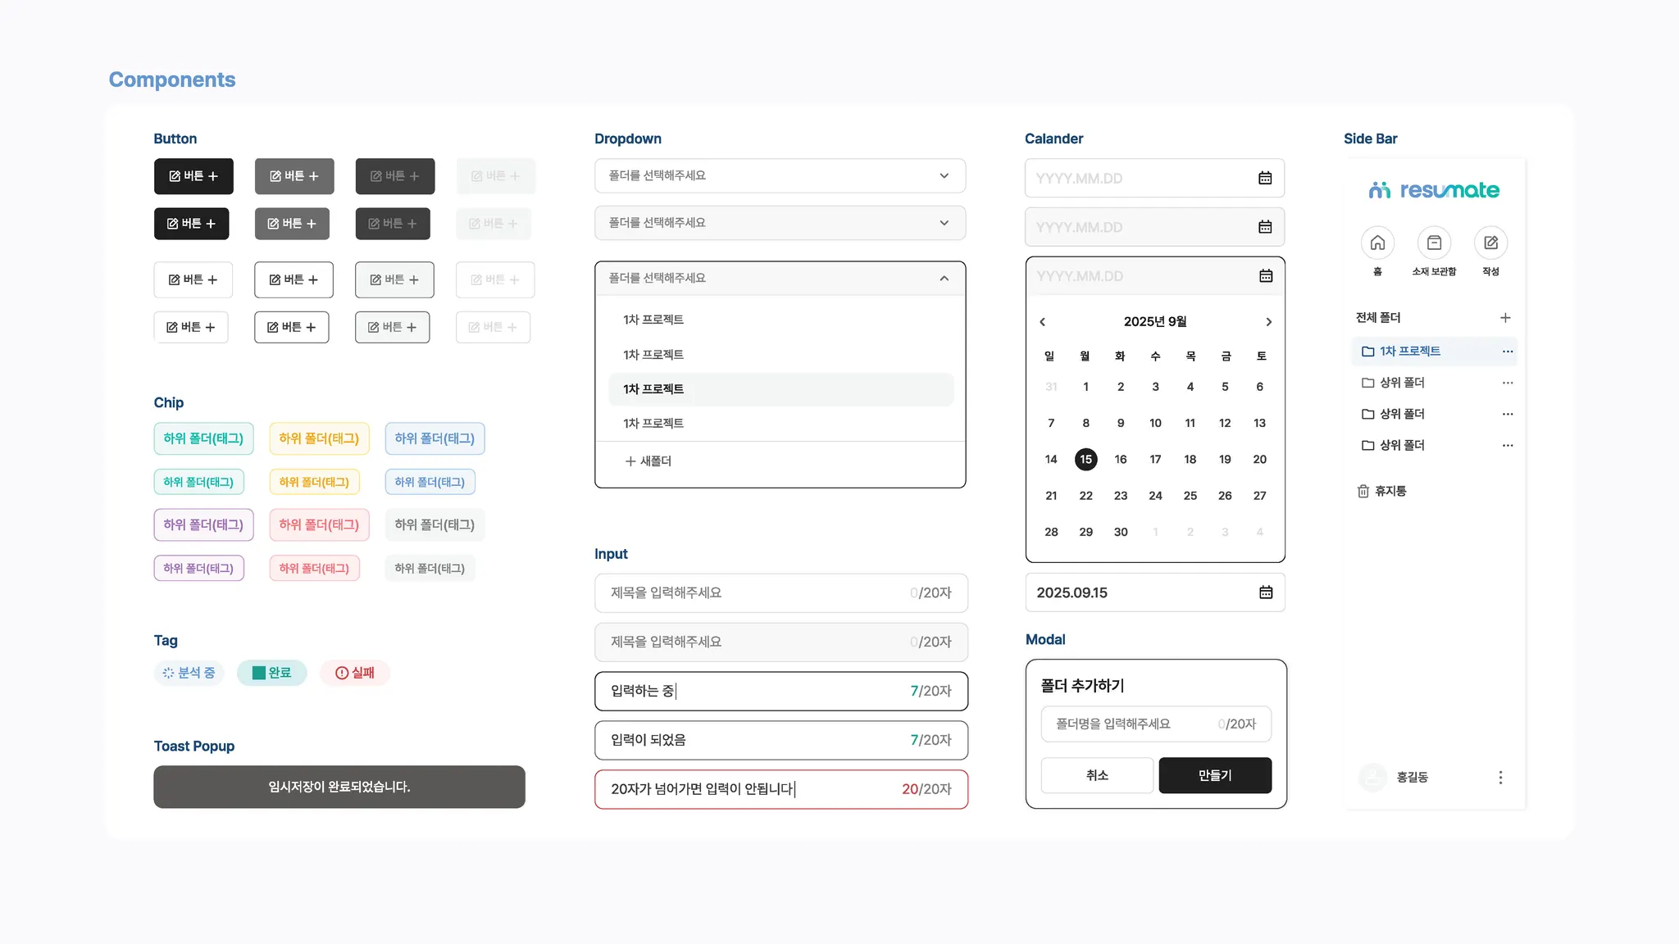Click the vertical dots menu next to 홍길동

click(1500, 777)
